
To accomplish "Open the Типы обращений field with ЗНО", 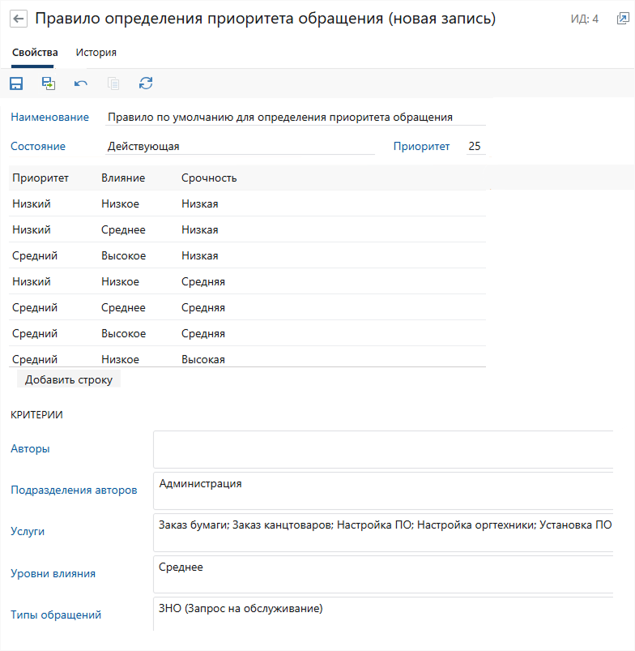I will pos(382,614).
